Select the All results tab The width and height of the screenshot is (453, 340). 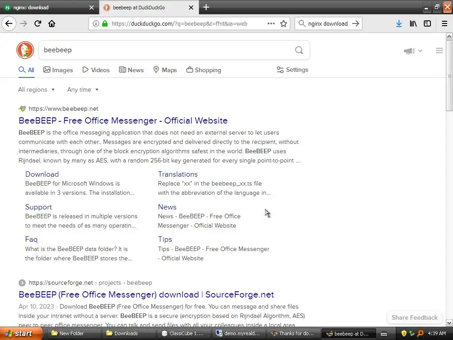(26, 70)
